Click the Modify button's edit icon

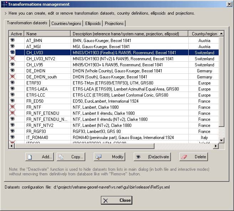pos(99,157)
